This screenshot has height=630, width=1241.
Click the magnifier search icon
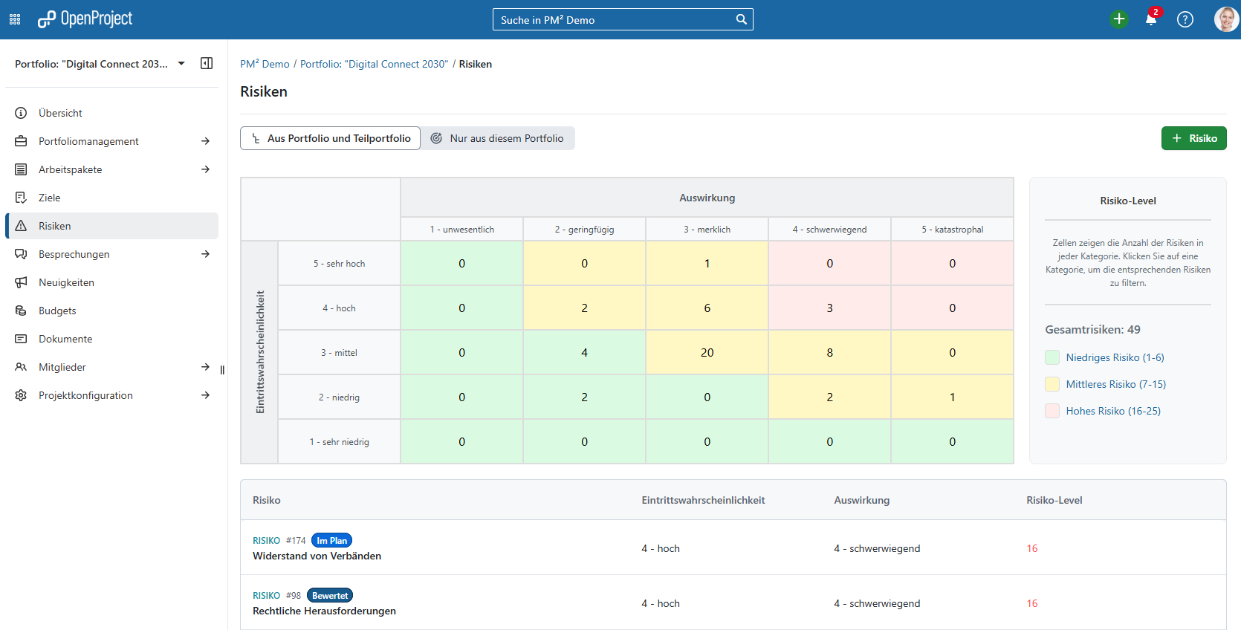tap(741, 20)
